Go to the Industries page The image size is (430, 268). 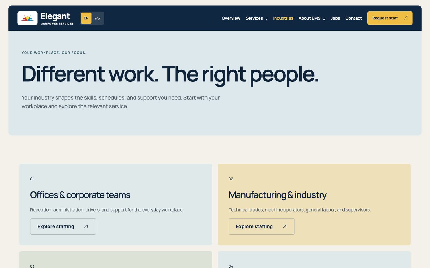click(x=283, y=18)
